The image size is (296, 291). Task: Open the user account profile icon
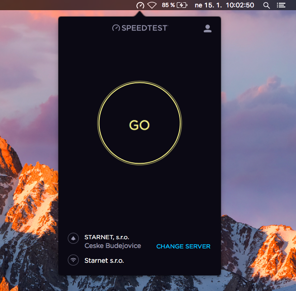click(x=207, y=28)
